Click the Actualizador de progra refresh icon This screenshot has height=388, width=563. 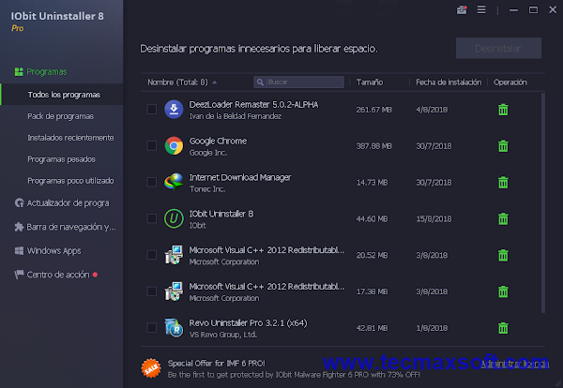(19, 203)
